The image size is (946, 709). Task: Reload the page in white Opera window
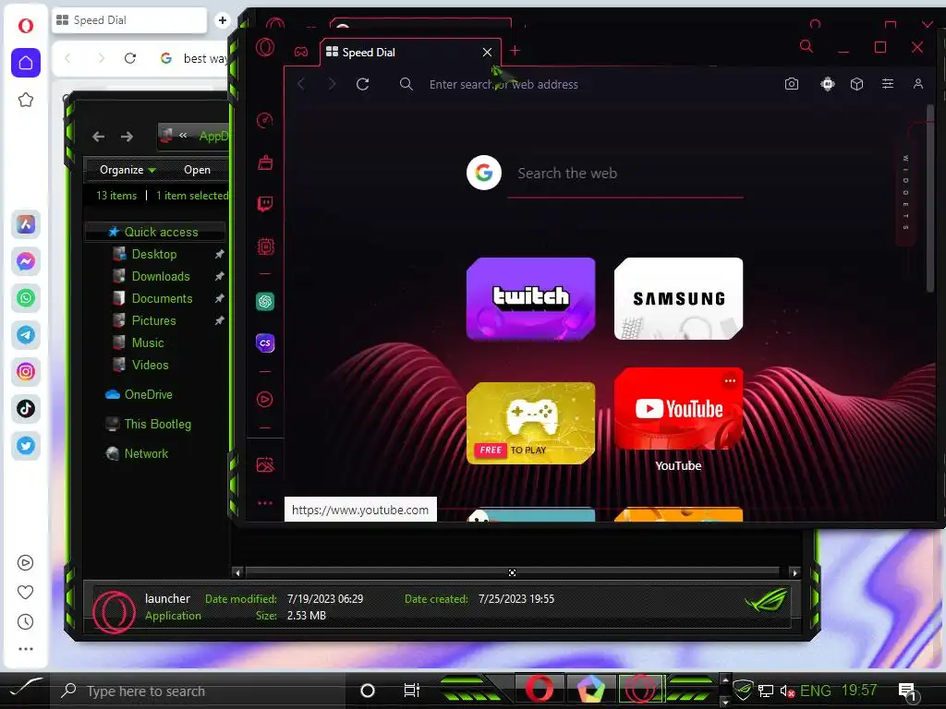click(130, 58)
